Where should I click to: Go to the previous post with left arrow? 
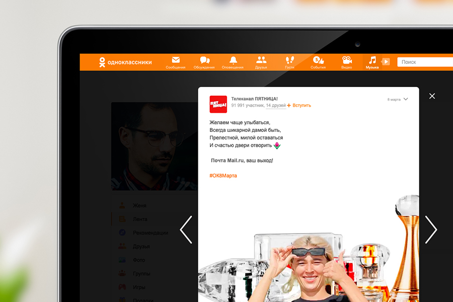point(186,230)
